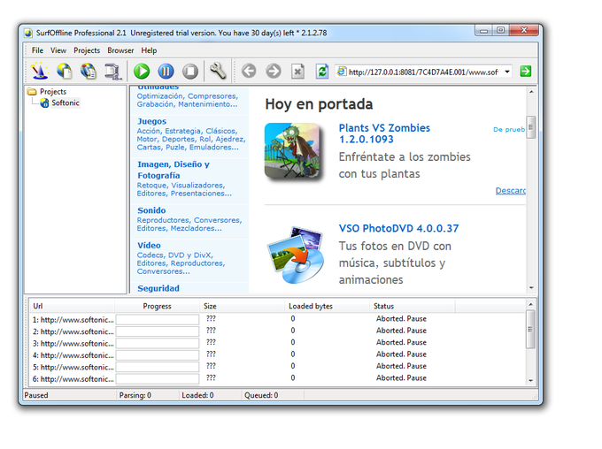Stop download with gray stop button
602x449 pixels.
pos(190,72)
